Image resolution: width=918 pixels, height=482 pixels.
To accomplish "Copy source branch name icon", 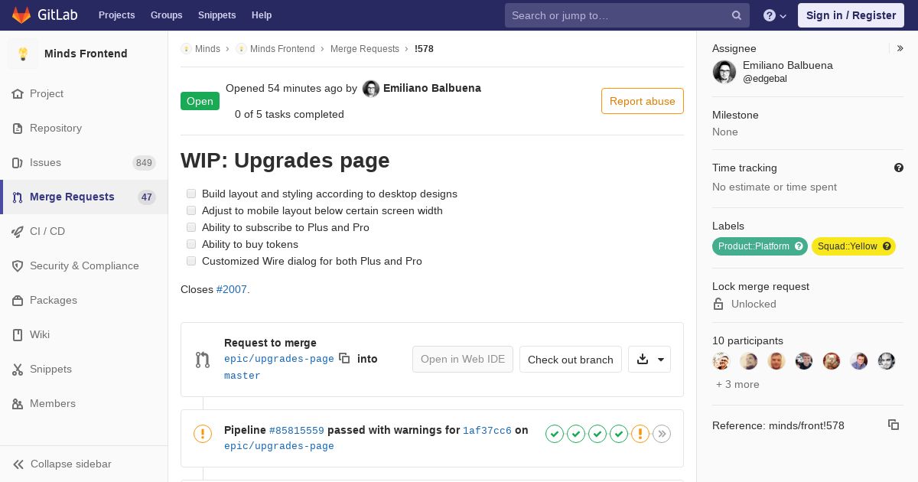I will [344, 358].
